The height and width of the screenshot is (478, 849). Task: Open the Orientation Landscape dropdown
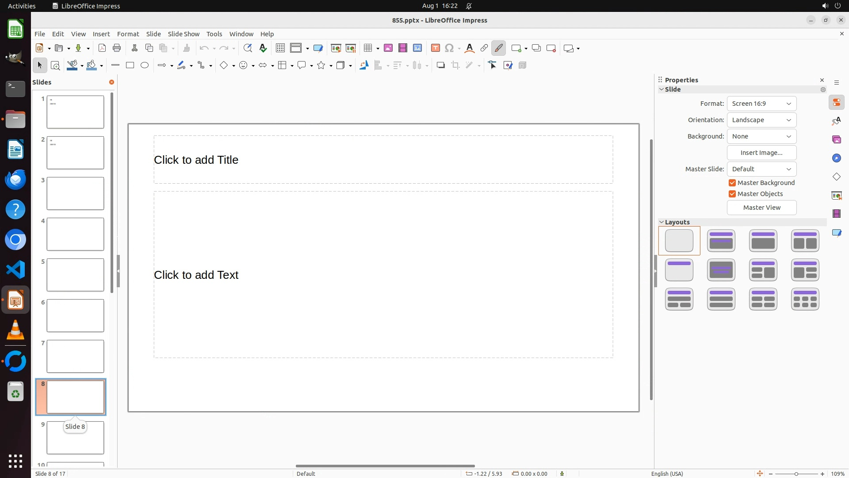click(x=761, y=120)
